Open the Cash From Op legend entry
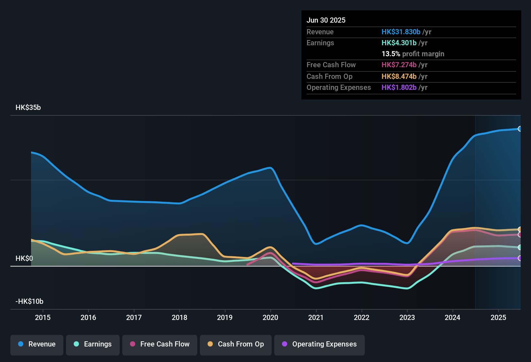This screenshot has width=531, height=362. point(235,345)
